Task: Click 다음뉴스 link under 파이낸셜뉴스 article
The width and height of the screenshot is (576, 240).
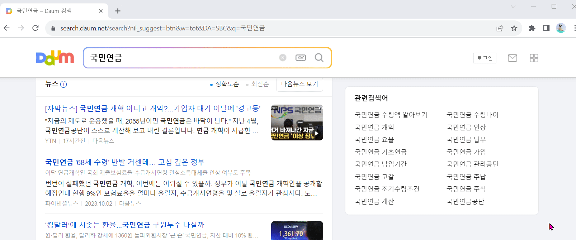Action: pos(130,204)
